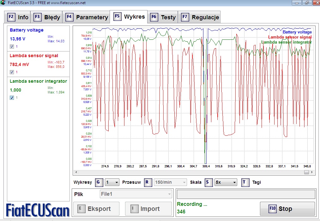Image resolution: width=320 pixels, height=221 pixels.
Task: Click the Lambda sensor signal label in left panel
Action: (x=34, y=56)
